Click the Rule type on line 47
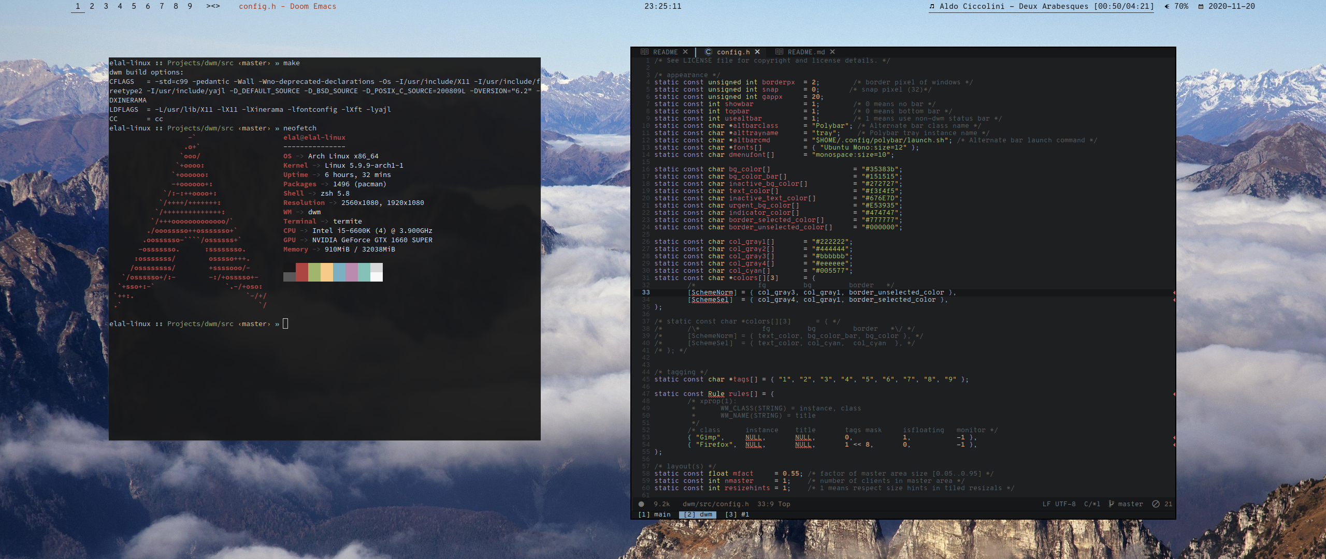The width and height of the screenshot is (1326, 559). (x=716, y=394)
